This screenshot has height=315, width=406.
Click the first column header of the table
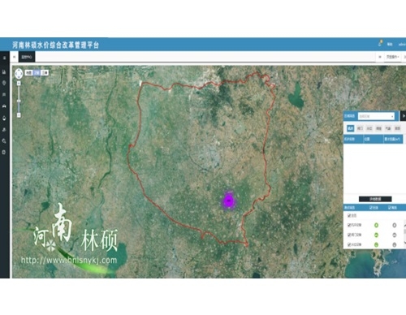(x=353, y=139)
